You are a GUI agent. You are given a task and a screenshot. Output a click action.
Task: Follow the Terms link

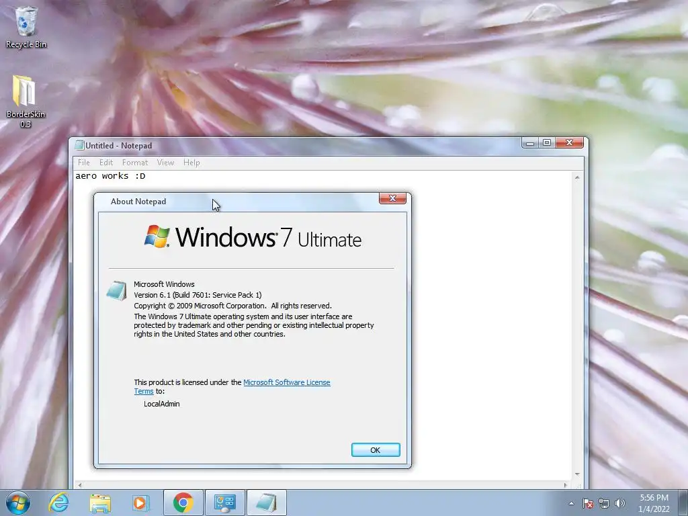coord(144,391)
